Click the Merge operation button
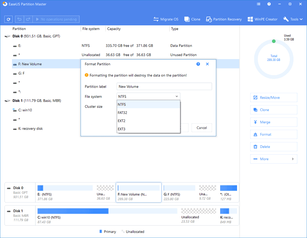This screenshot has height=238, width=307. (x=274, y=122)
